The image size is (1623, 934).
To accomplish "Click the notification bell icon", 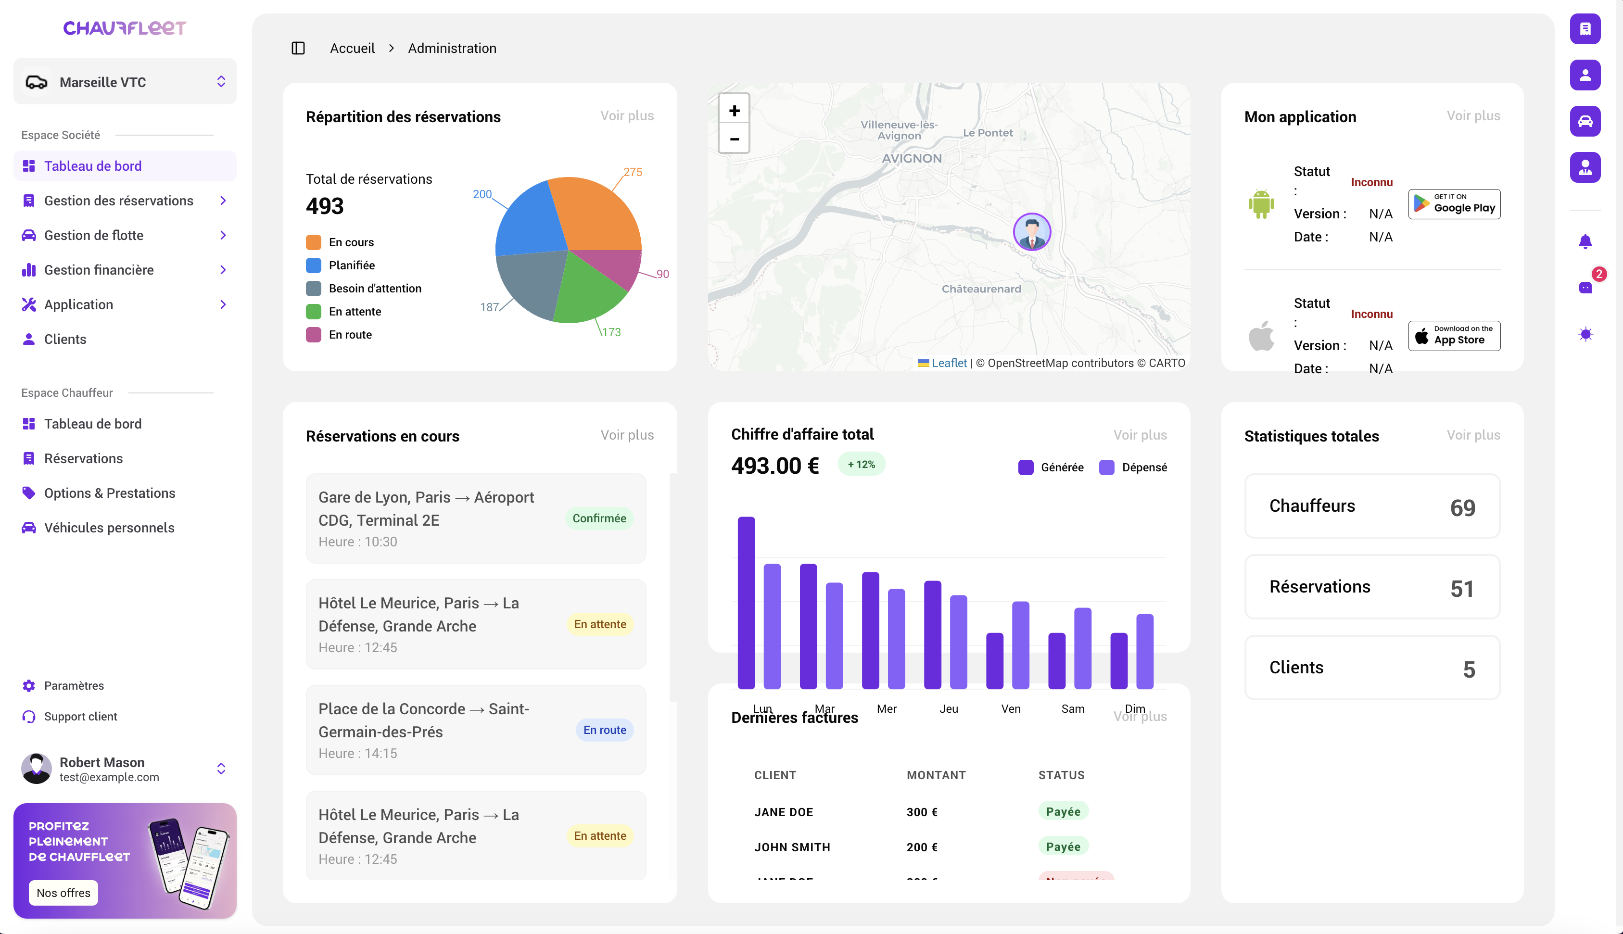I will pos(1585,241).
